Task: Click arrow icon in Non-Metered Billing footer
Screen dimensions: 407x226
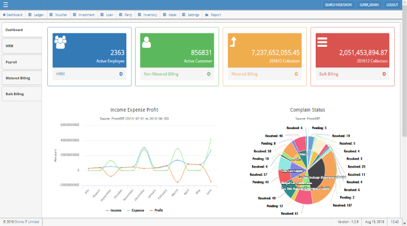Action: pyautogui.click(x=208, y=73)
